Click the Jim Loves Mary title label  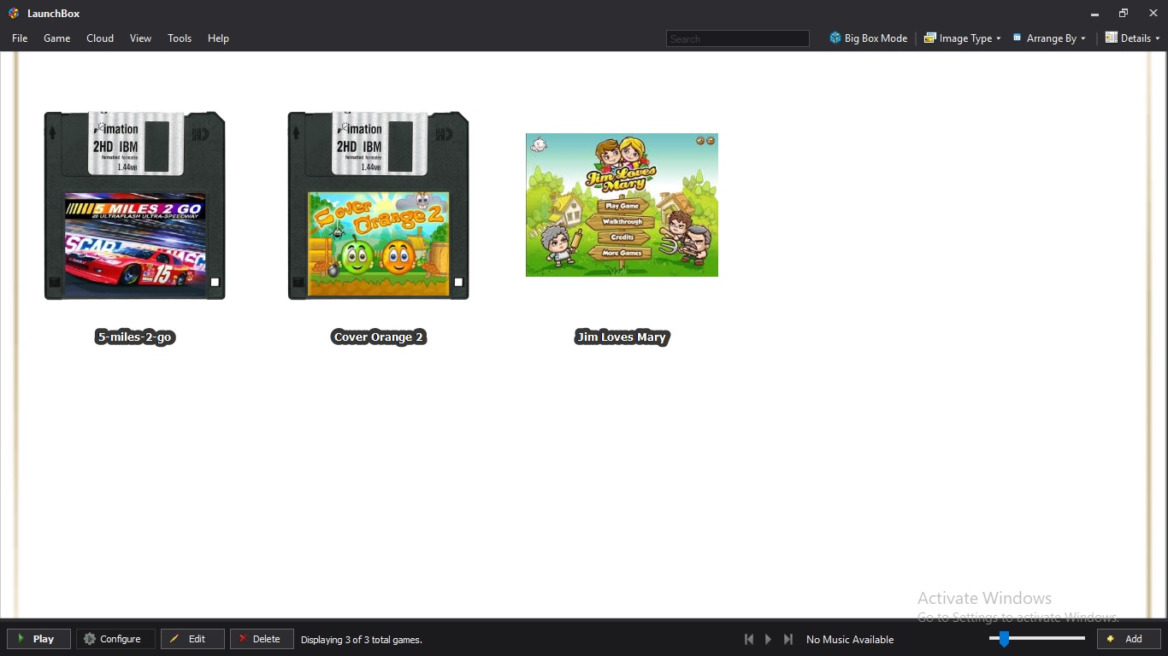click(622, 337)
